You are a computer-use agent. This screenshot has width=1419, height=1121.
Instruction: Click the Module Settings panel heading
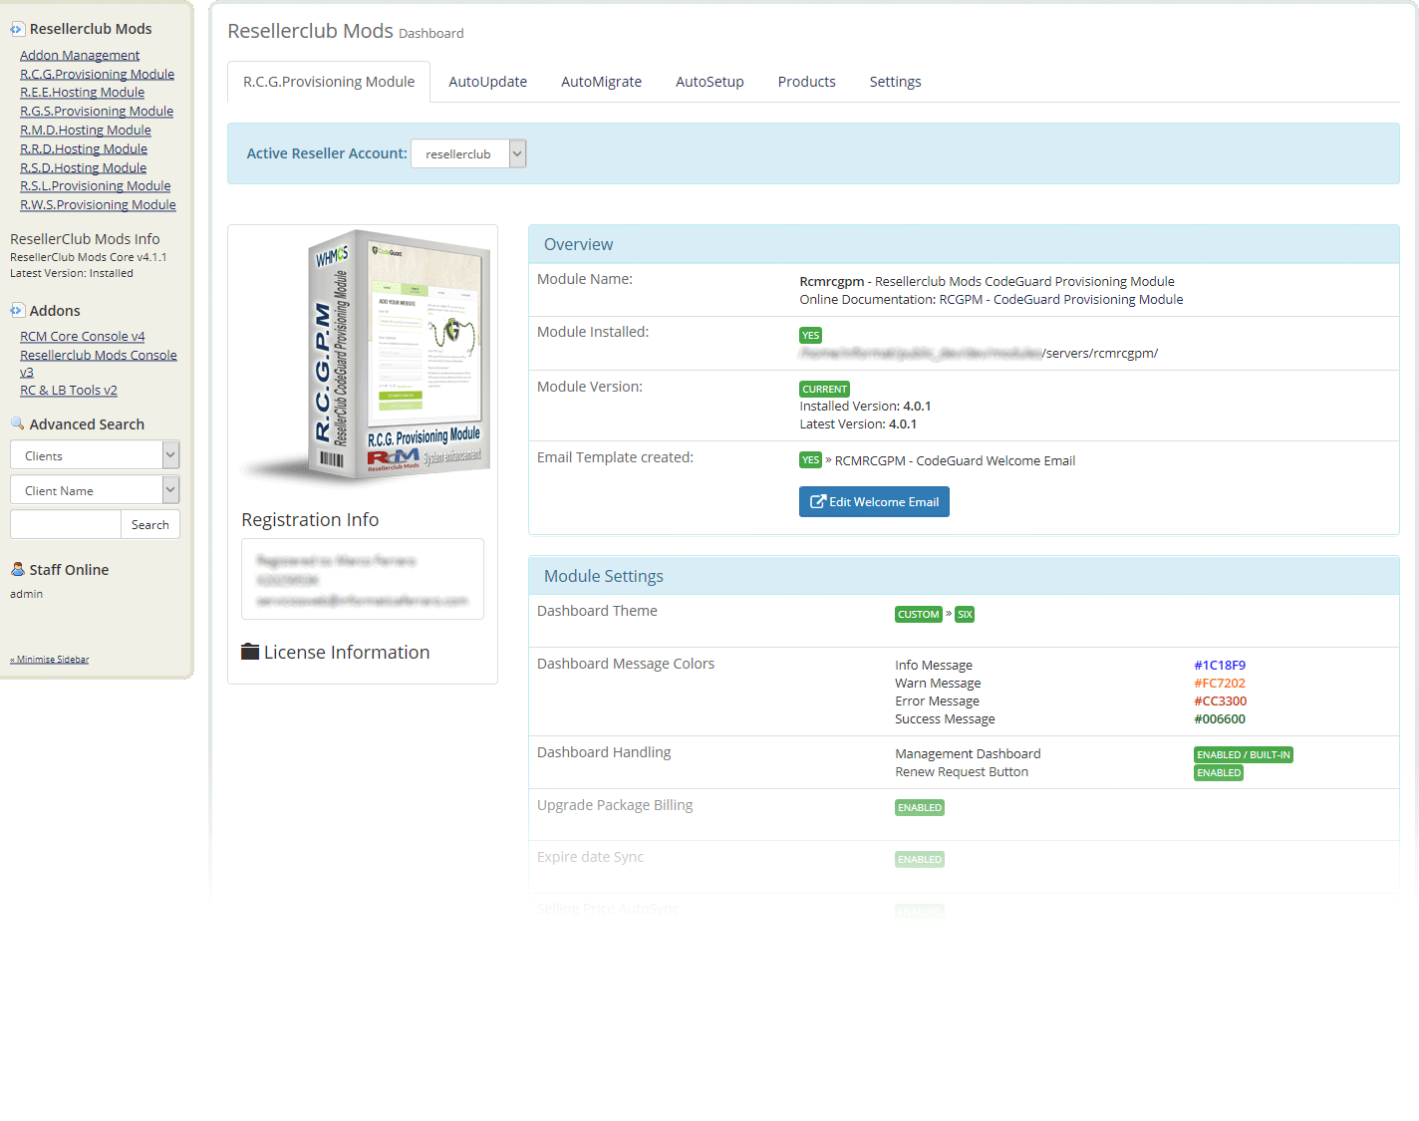tap(603, 576)
